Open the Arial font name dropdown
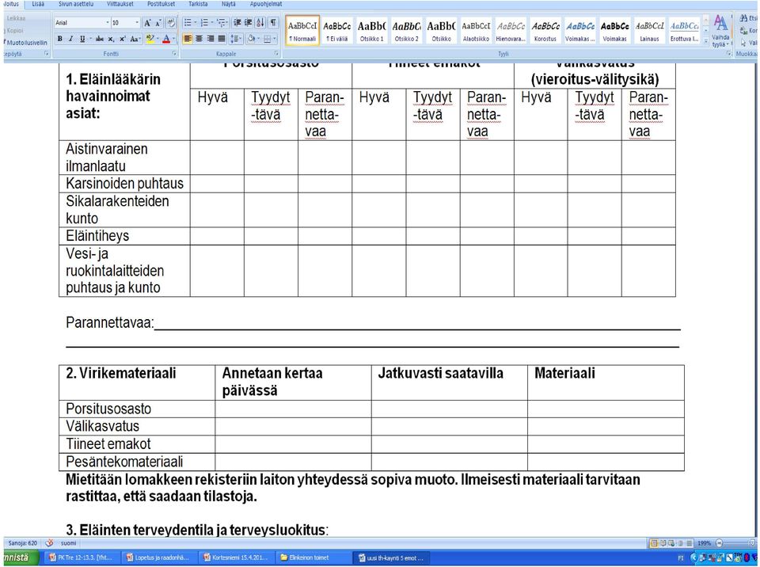Image resolution: width=760 pixels, height=567 pixels. point(108,23)
